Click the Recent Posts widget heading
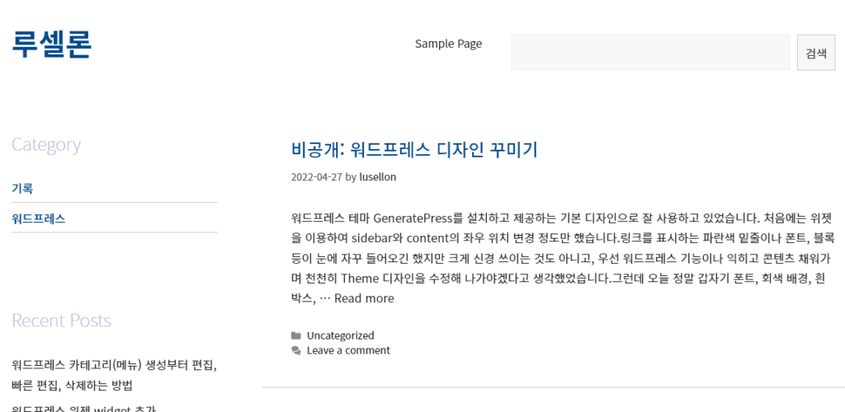The image size is (845, 412). click(x=61, y=321)
